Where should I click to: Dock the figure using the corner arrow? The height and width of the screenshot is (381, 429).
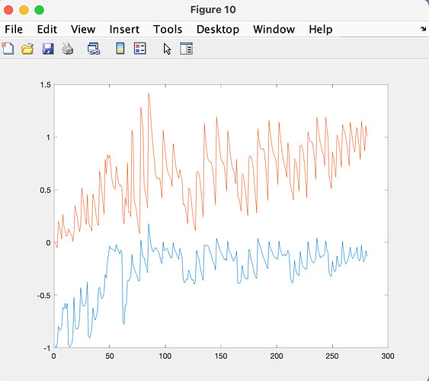423,29
